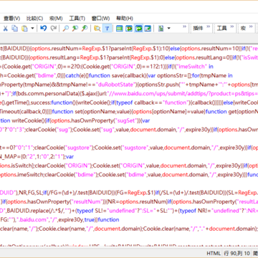Viewport: 258px width, 258px height.
Task: Toggle the green icon with red marker
Action: (129, 29)
